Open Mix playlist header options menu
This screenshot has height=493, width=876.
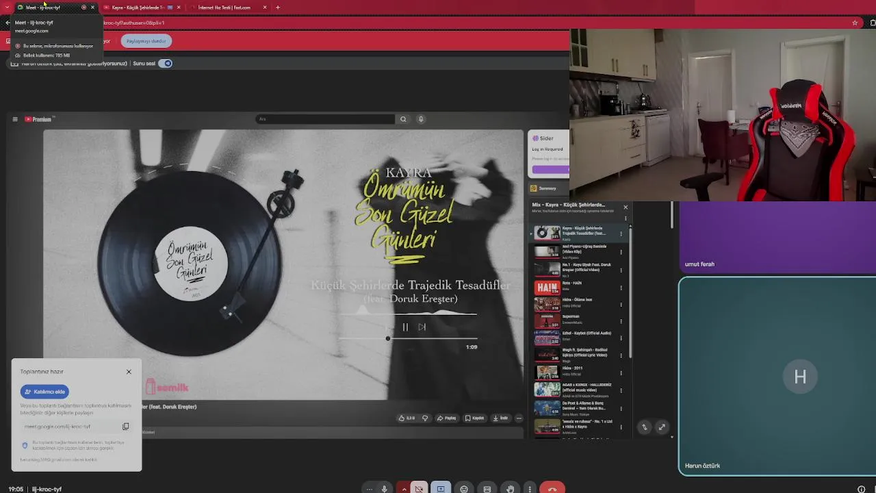point(625,218)
